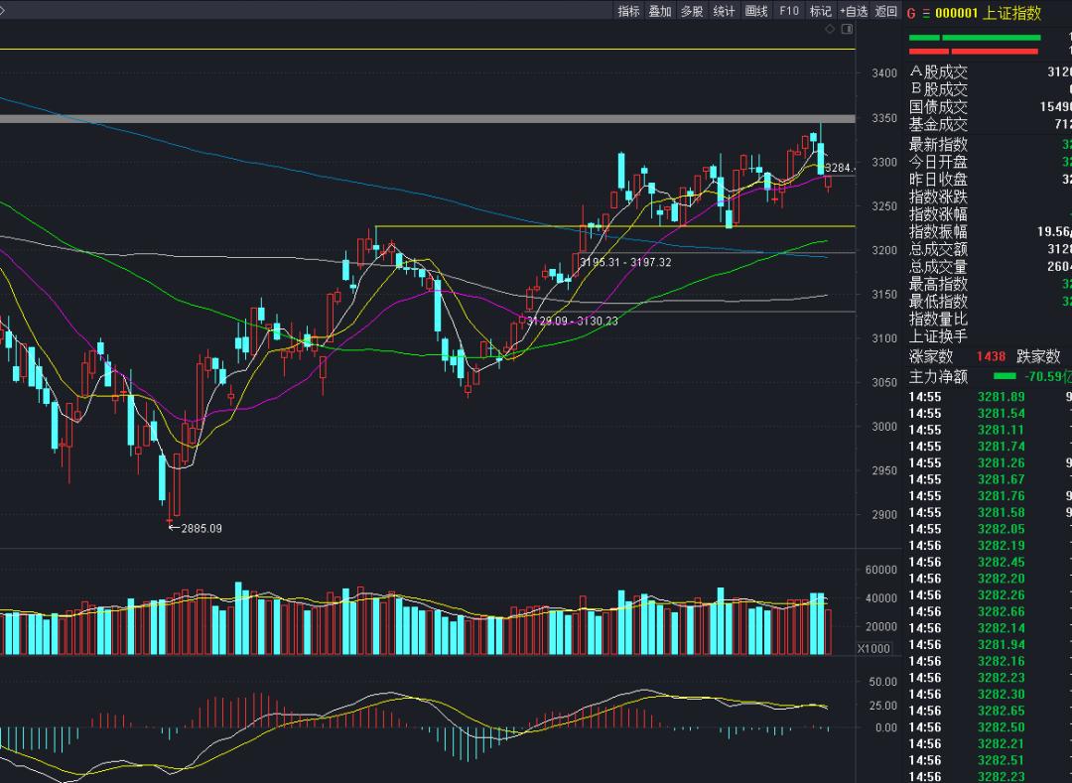Viewport: 1072px width, 783px height.
Task: Add to watchlist with +自选
Action: pos(853,11)
